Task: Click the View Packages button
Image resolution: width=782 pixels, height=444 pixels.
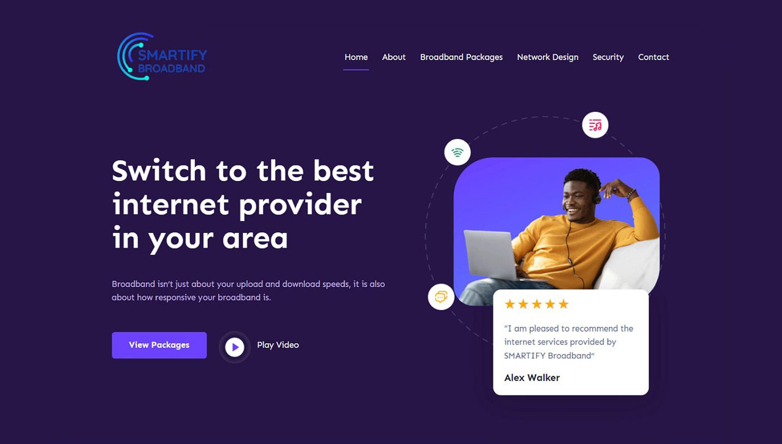Action: click(x=159, y=345)
